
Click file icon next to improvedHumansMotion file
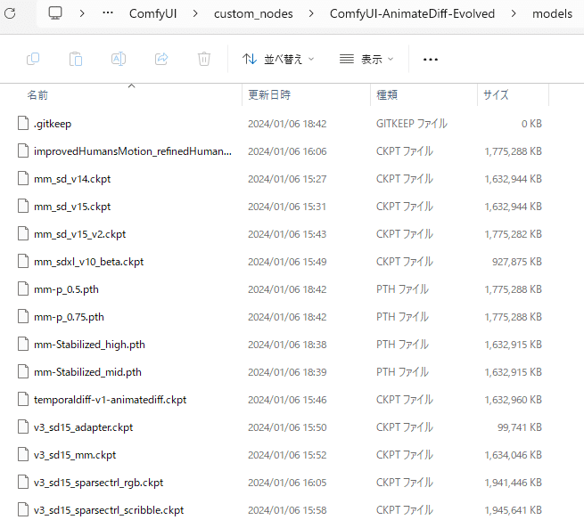click(23, 150)
